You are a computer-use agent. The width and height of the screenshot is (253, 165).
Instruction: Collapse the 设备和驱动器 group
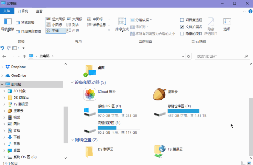click(72, 82)
